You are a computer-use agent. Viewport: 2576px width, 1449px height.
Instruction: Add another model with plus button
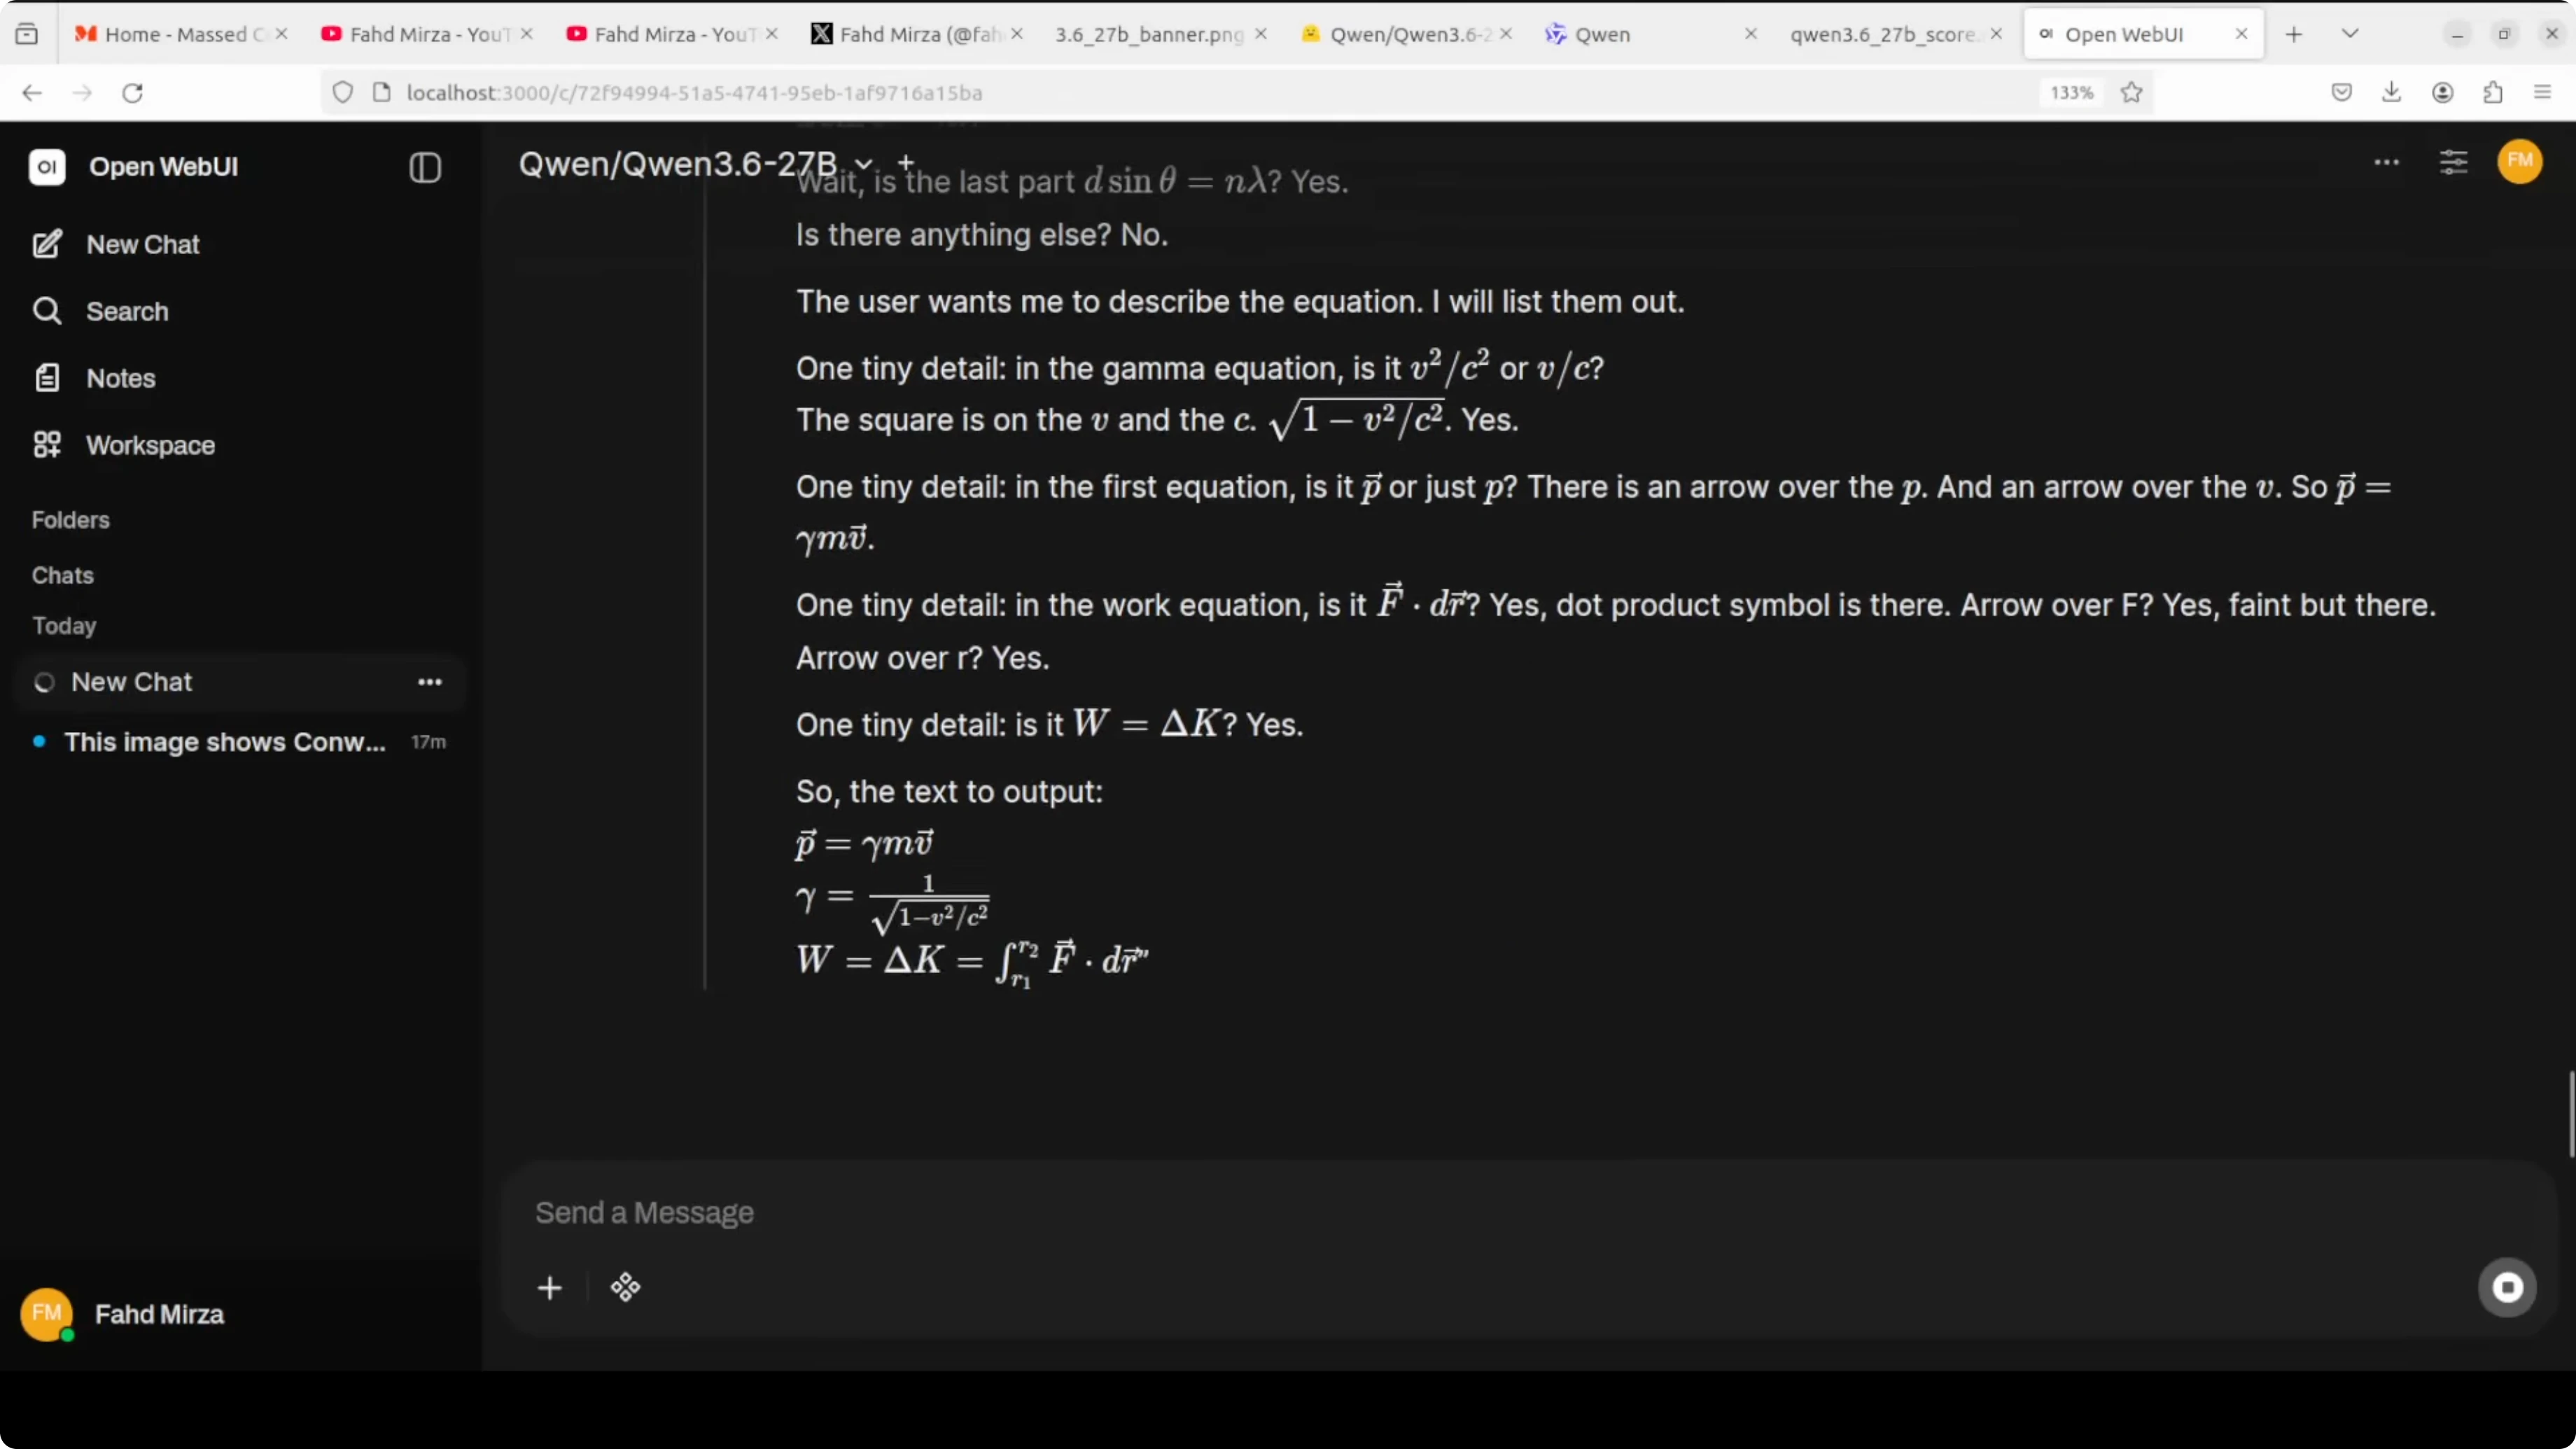(906, 161)
